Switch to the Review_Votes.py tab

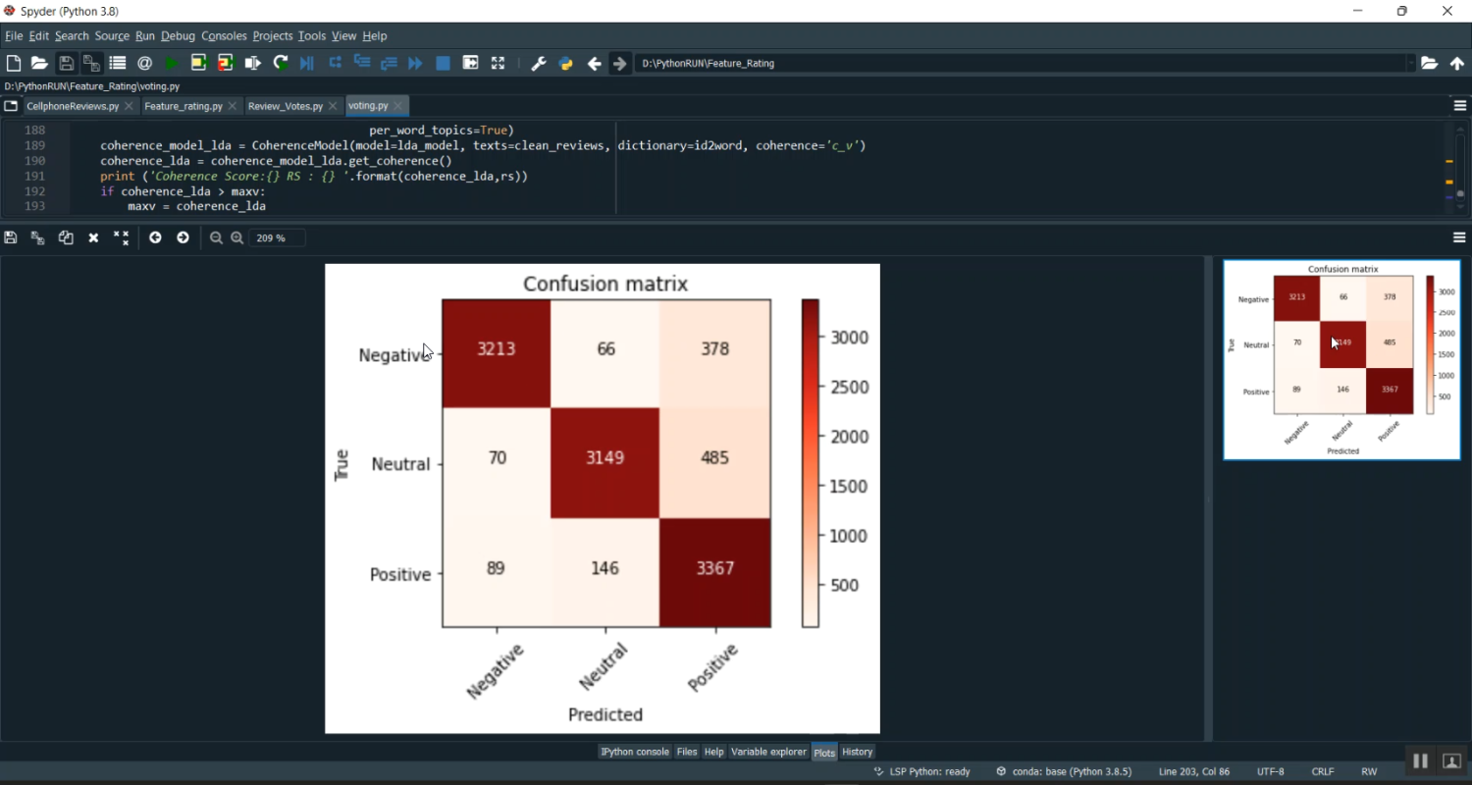tap(287, 105)
